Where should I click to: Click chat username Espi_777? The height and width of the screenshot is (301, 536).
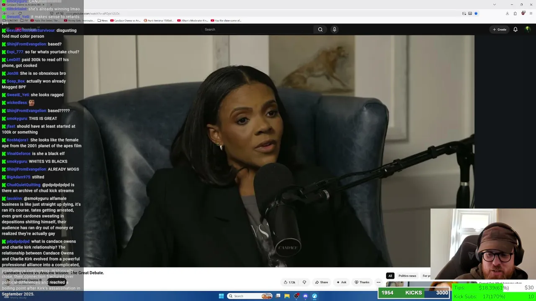tap(15, 52)
